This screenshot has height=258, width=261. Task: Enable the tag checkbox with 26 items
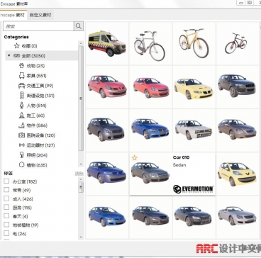click(6, 233)
